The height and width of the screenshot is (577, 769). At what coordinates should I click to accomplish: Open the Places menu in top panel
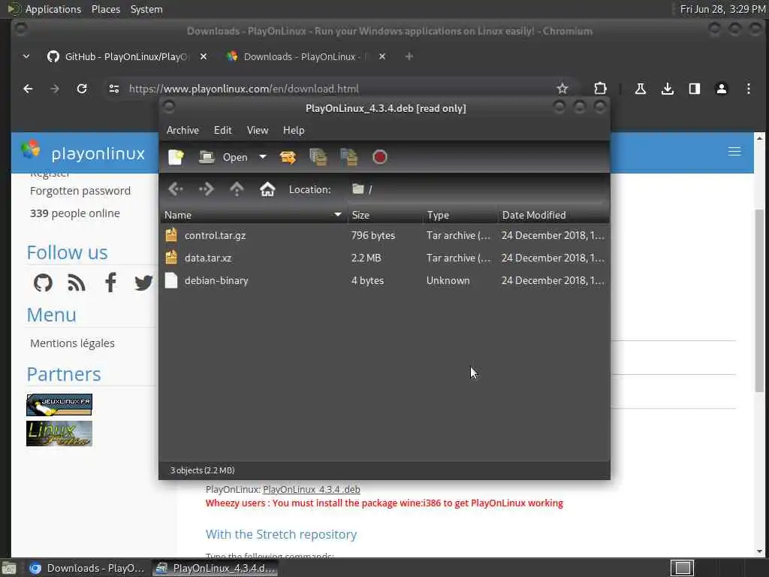point(105,9)
